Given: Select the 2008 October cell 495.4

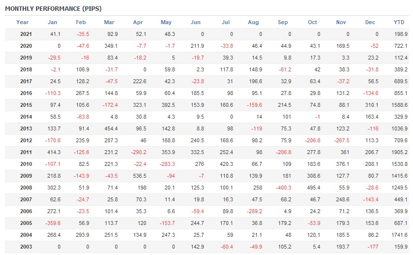Looking at the screenshot, I should 312,188.
